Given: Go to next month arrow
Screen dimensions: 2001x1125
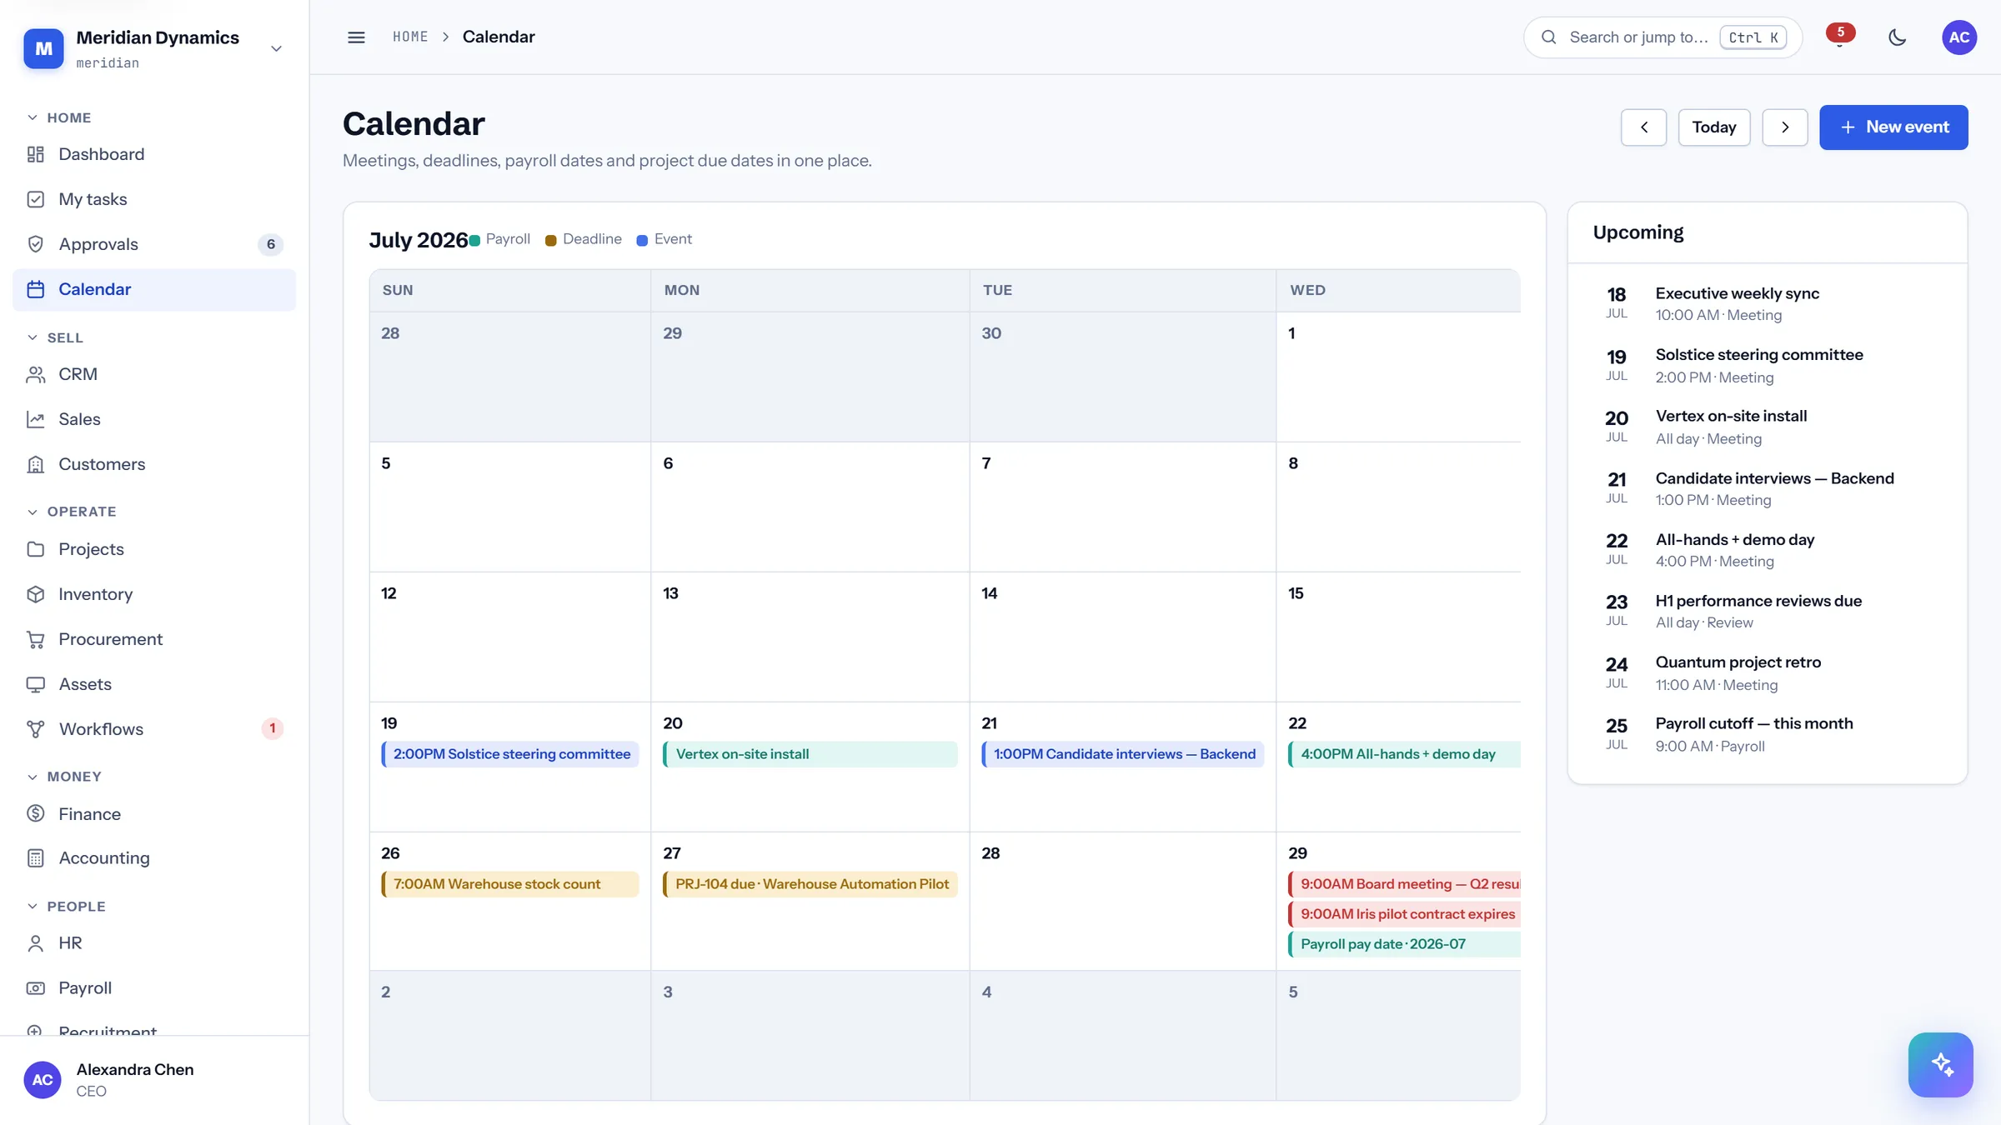Looking at the screenshot, I should [1784, 127].
